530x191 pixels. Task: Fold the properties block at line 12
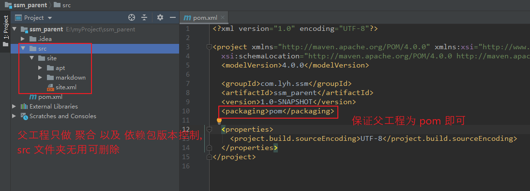tap(209, 129)
